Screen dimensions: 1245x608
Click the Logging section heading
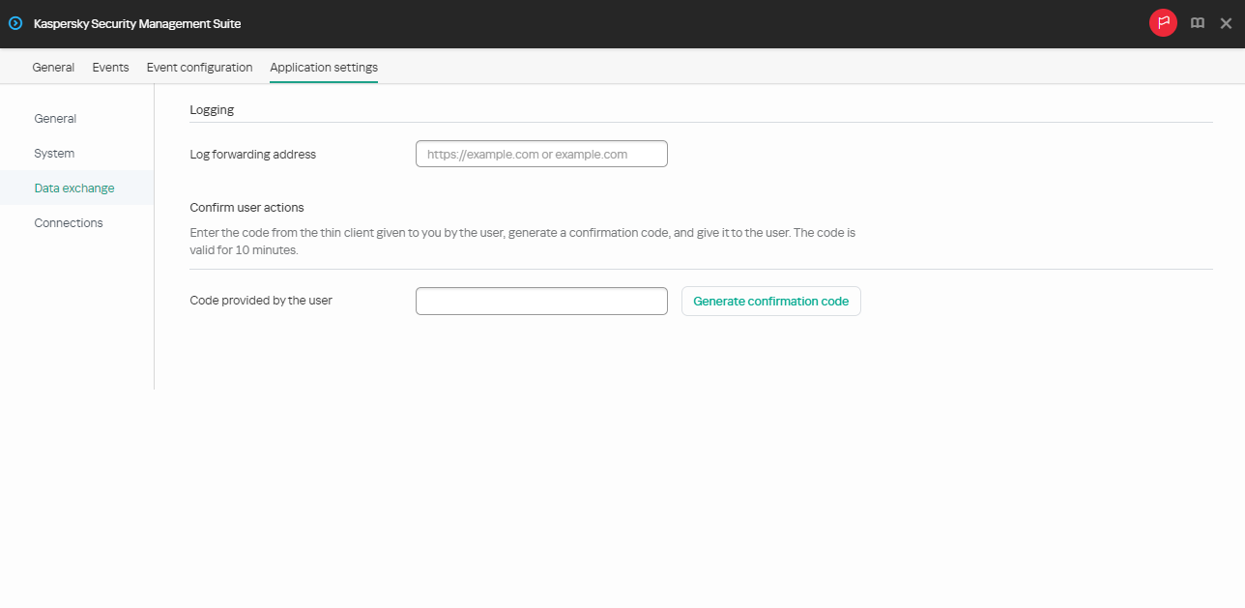point(212,109)
